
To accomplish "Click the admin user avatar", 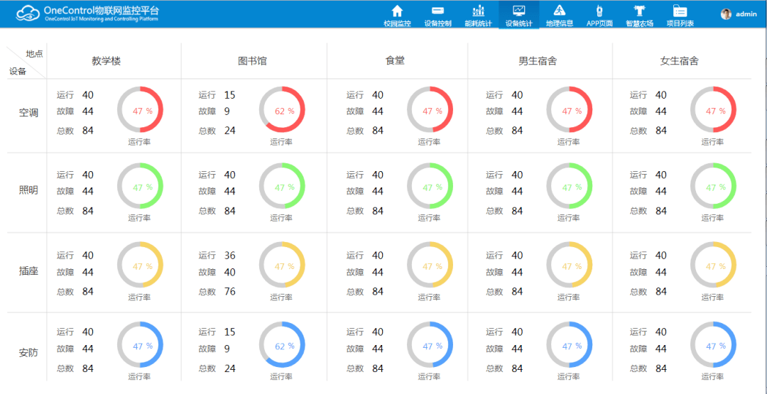I will coord(726,14).
